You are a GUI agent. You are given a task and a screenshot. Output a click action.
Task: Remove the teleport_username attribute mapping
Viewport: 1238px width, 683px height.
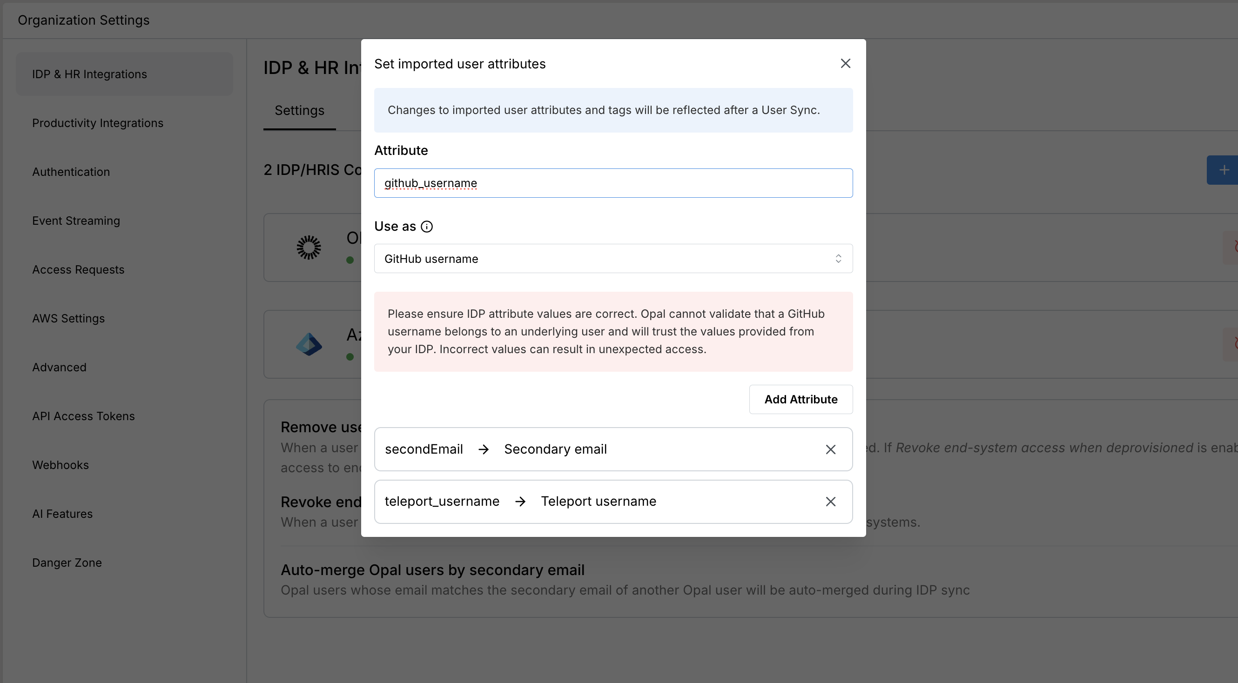pos(830,502)
